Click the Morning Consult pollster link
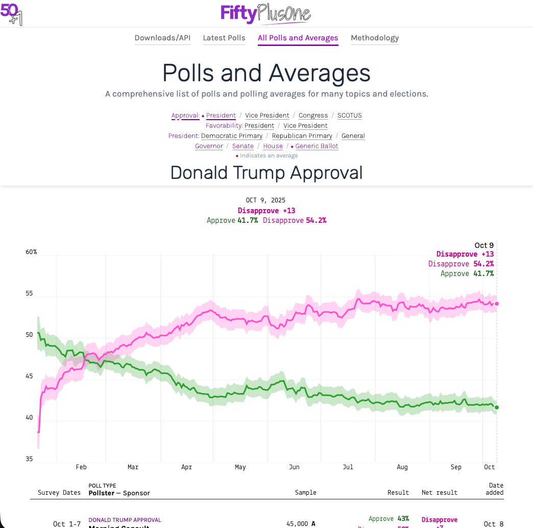The height and width of the screenshot is (528, 533). (x=117, y=526)
